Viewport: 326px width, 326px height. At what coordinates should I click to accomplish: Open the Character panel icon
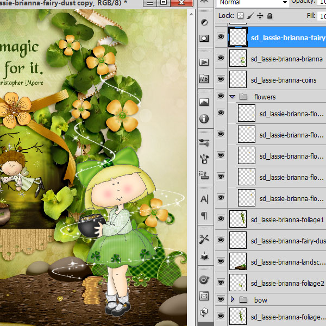coord(204,199)
